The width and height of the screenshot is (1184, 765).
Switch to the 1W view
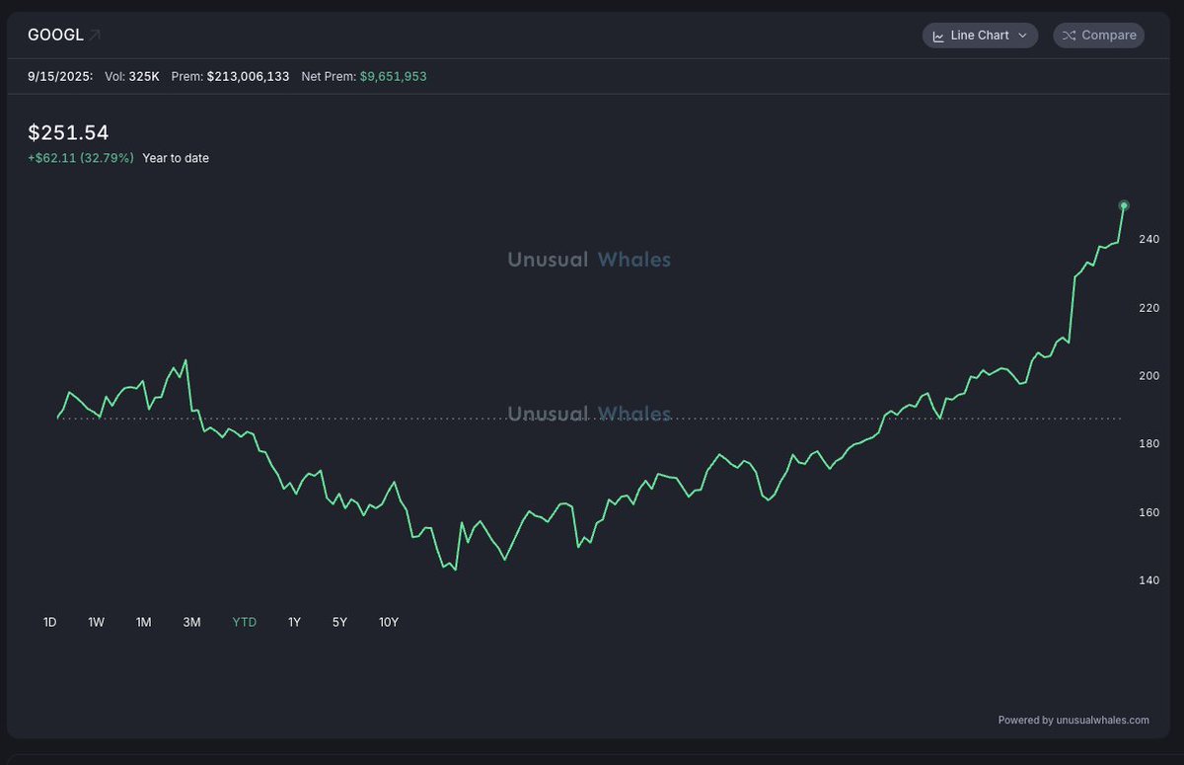coord(96,622)
